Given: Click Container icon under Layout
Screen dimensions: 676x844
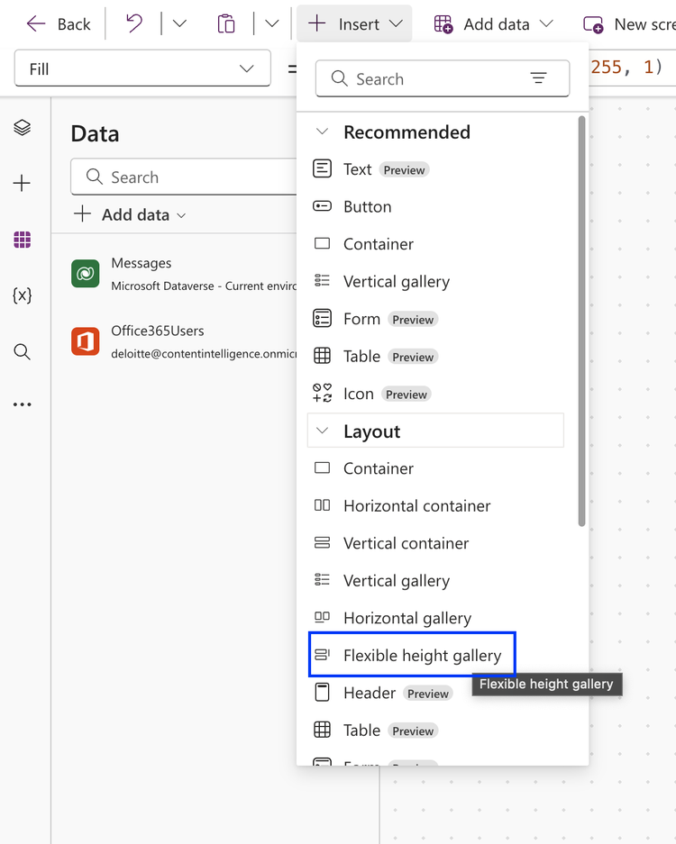Looking at the screenshot, I should [322, 467].
